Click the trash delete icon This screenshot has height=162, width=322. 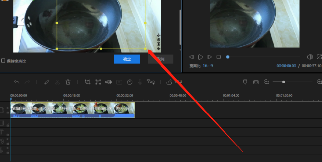tap(68, 82)
